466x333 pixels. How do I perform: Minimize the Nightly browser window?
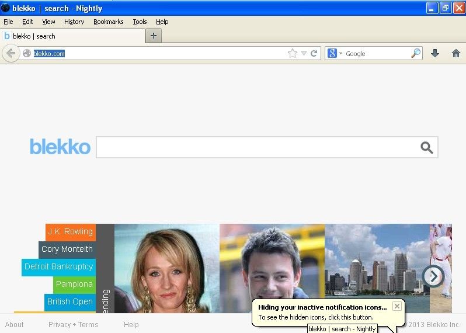point(432,8)
